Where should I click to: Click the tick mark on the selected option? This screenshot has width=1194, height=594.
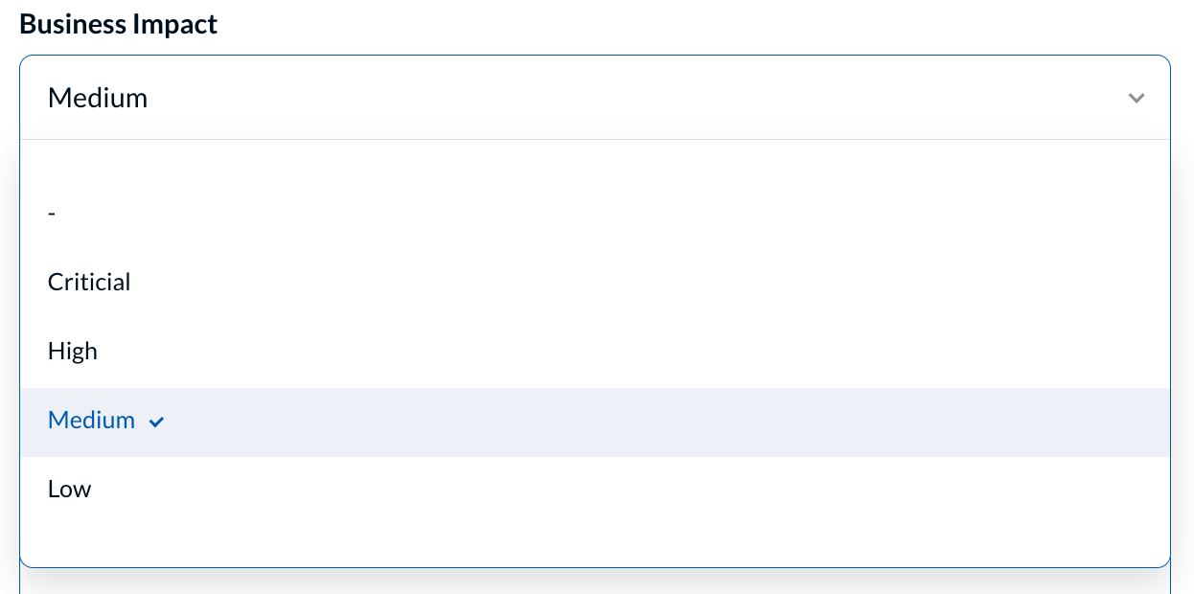(157, 422)
